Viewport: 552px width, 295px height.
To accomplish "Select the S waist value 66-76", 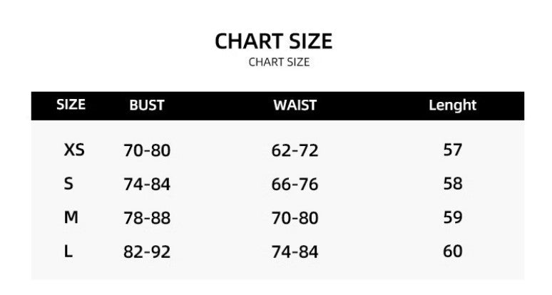I will (295, 185).
